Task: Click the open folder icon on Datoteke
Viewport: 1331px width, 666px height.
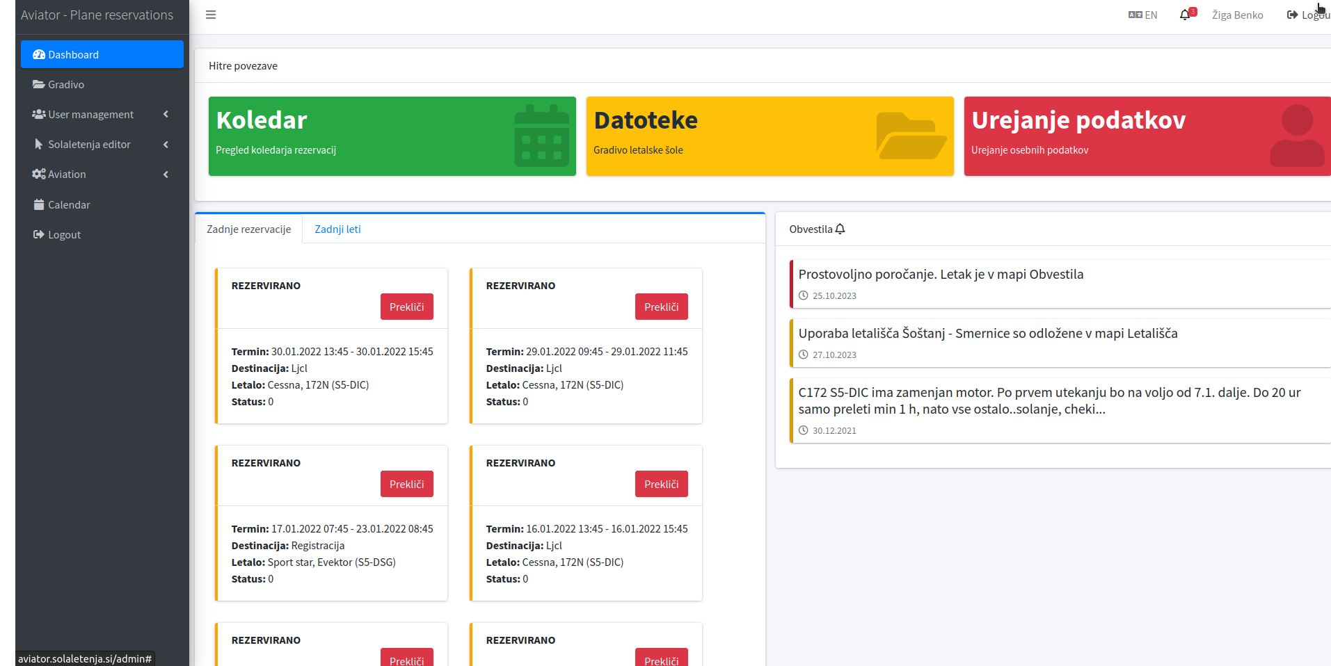Action: [x=911, y=136]
